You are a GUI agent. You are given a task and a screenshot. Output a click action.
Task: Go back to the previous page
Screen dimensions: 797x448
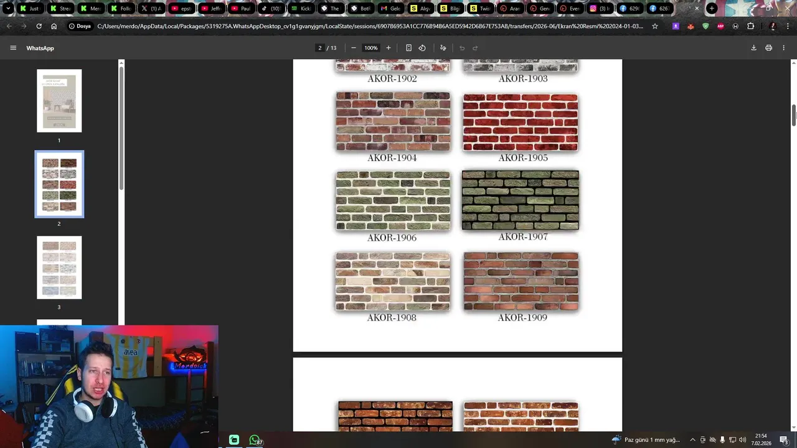tap(9, 26)
